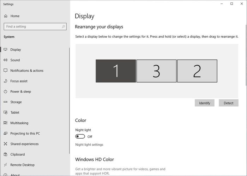This screenshot has height=176, width=247.
Task: Click the Storage drive icon
Action: [6, 102]
